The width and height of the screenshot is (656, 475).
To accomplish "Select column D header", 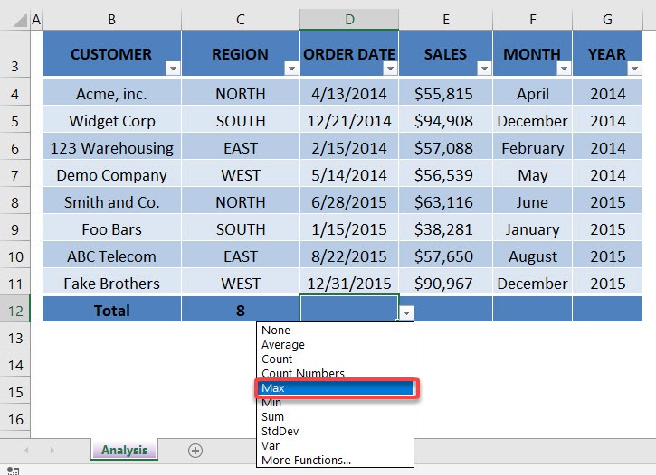I will pyautogui.click(x=349, y=20).
